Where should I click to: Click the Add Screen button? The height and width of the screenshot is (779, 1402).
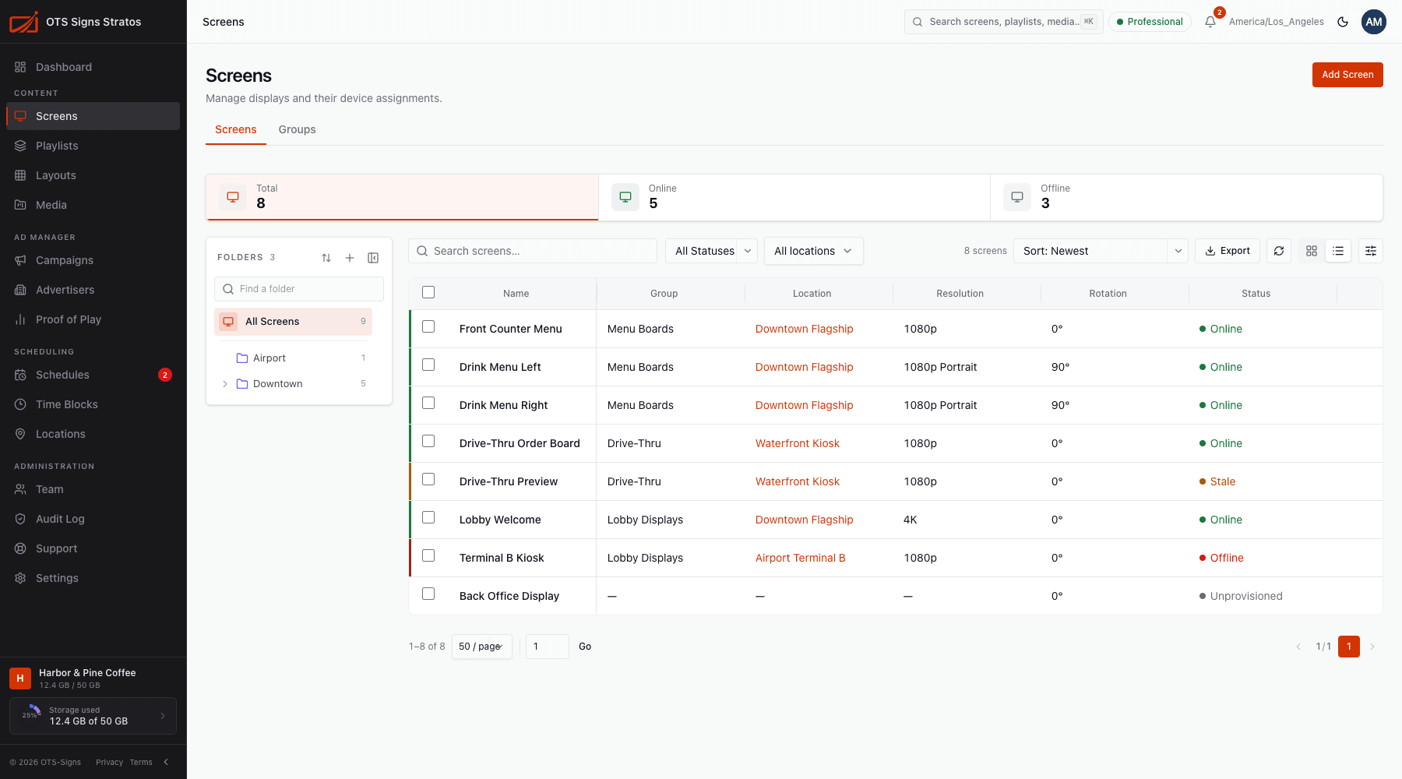pyautogui.click(x=1347, y=75)
